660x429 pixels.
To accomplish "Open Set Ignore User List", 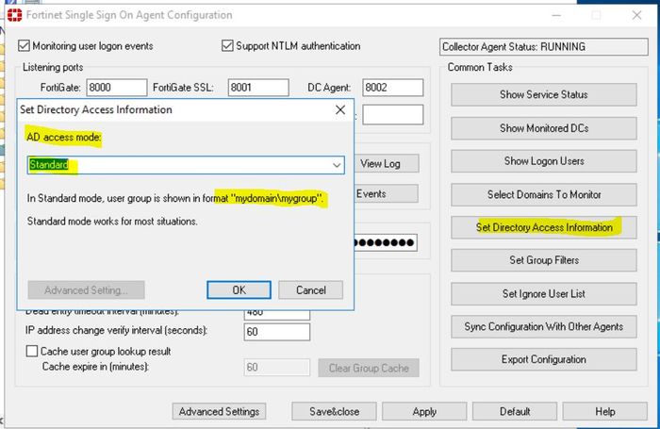I will 544,293.
